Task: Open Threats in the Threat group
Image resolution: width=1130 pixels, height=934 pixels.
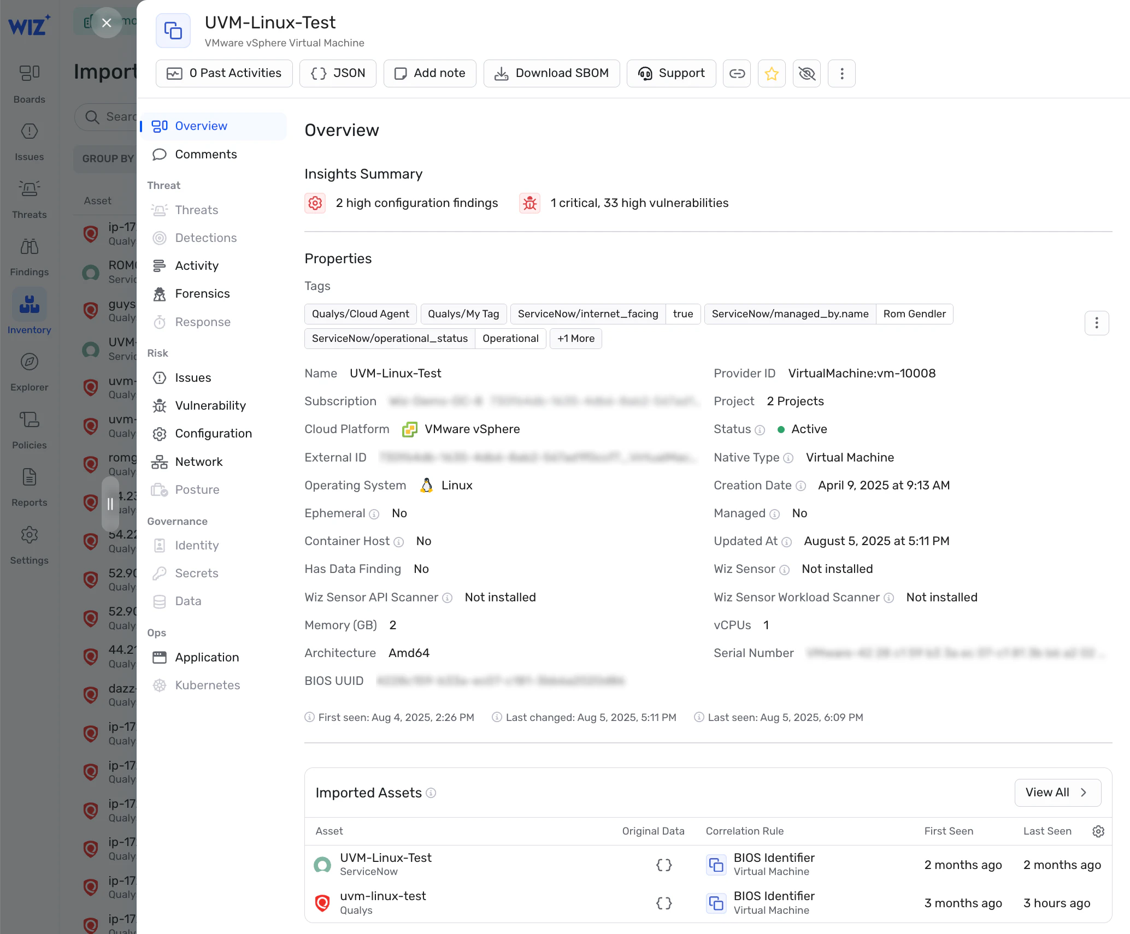Action: click(214, 210)
